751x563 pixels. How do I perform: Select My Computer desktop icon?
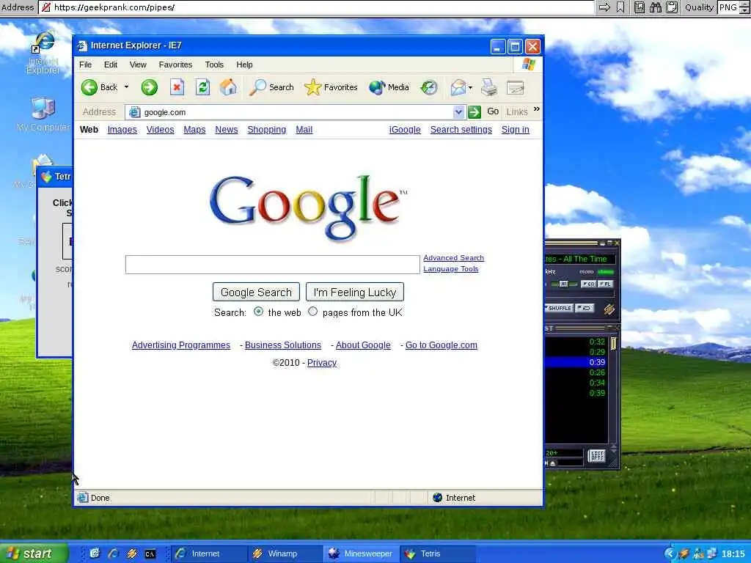pos(43,115)
